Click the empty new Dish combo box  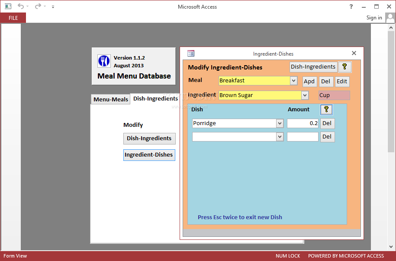coord(234,137)
